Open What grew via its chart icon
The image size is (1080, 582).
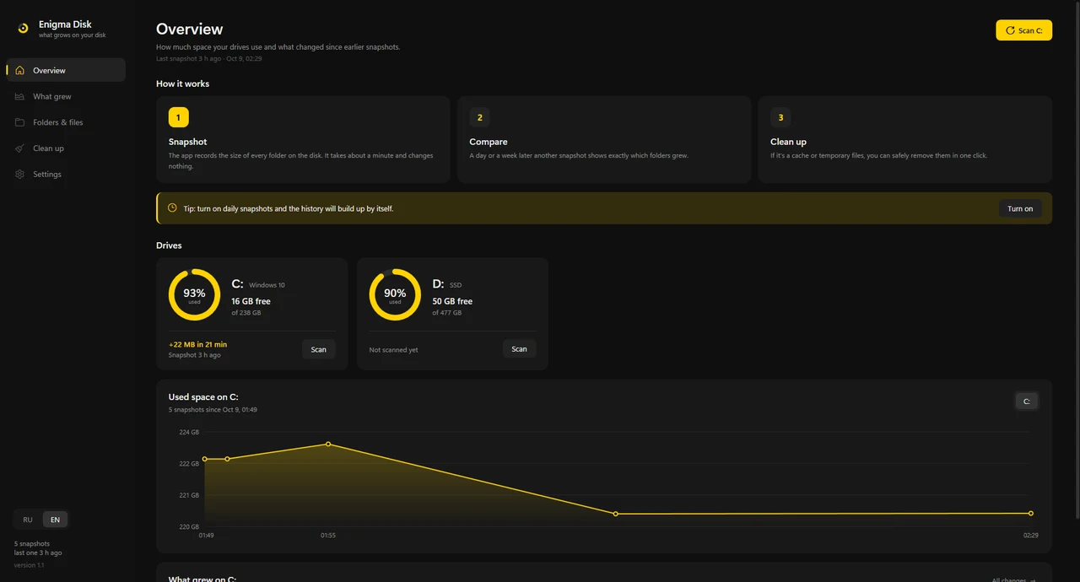19,97
